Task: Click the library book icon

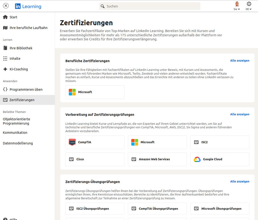Action: tap(5, 48)
